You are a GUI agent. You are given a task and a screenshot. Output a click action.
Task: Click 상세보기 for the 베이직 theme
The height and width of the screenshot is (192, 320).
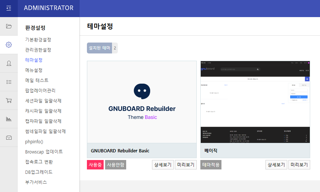point(276,165)
